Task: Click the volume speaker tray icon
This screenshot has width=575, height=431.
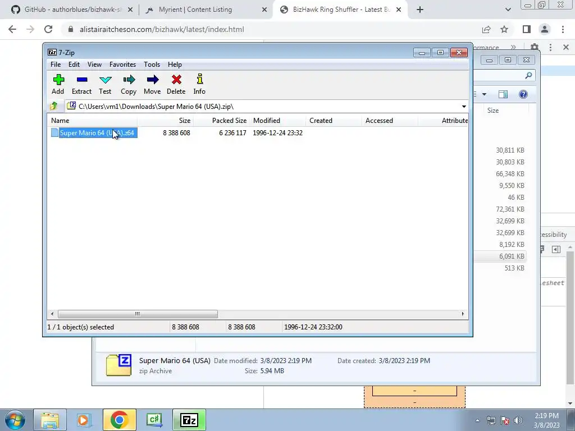Action: (518, 420)
